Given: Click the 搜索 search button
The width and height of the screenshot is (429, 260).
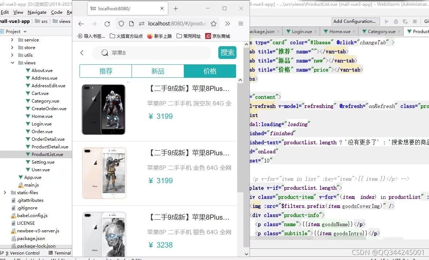Looking at the screenshot, I should coord(227,53).
